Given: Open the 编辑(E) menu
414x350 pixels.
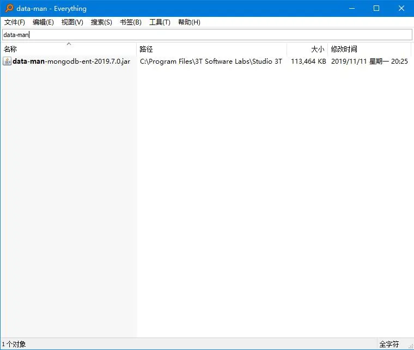Looking at the screenshot, I should coord(43,22).
